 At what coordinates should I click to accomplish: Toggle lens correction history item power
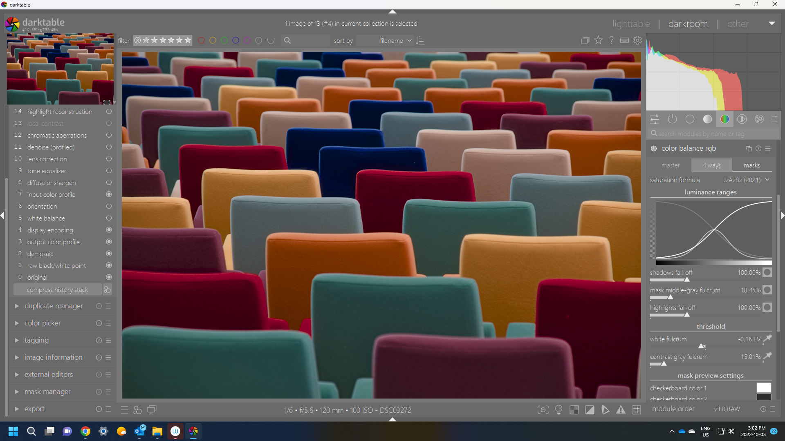(109, 159)
